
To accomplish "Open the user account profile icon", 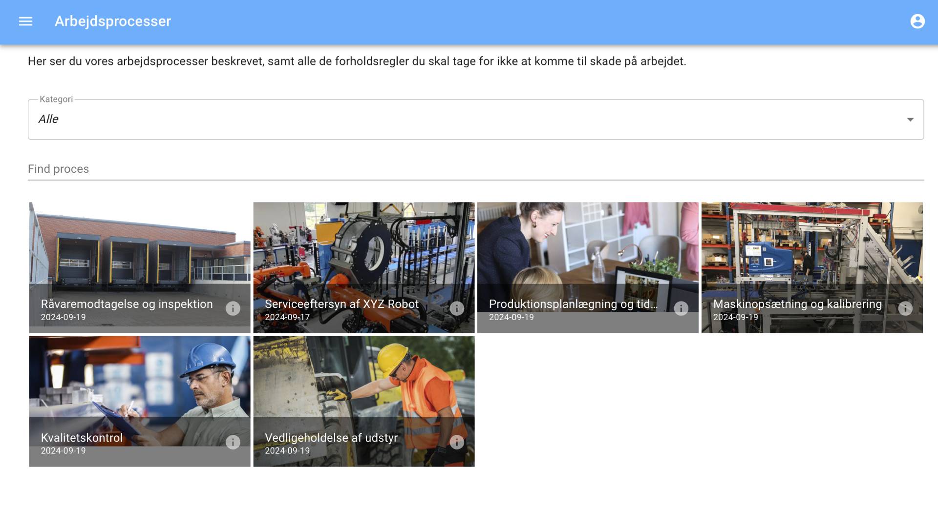I will point(917,21).
